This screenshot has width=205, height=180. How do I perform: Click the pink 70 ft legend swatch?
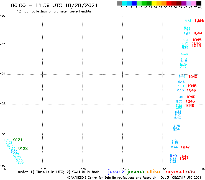coord(194,3)
